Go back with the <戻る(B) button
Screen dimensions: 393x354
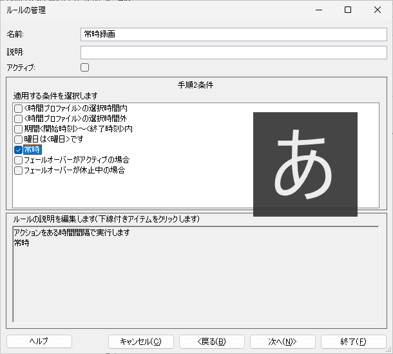point(212,342)
